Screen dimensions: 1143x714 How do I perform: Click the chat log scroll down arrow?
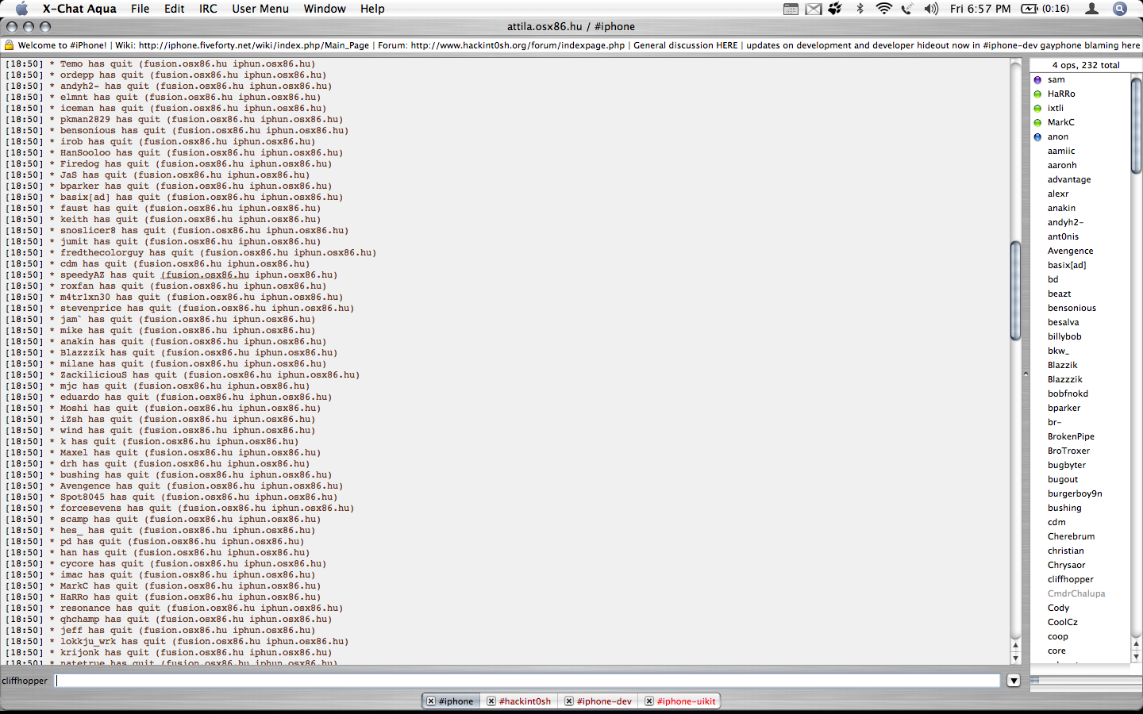pos(1015,658)
